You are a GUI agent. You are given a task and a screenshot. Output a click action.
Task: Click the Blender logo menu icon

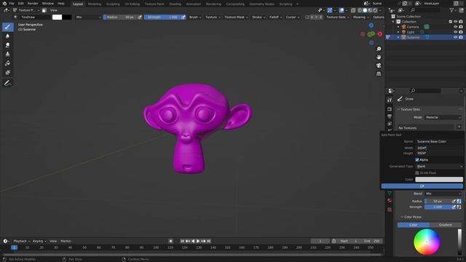[x=4, y=4]
